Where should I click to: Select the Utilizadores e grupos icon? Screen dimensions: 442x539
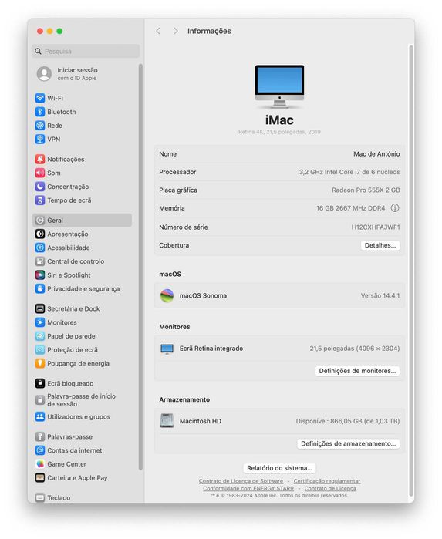pyautogui.click(x=40, y=416)
